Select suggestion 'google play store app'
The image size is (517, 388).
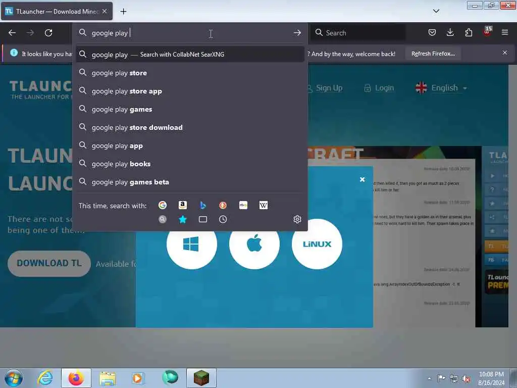(x=190, y=91)
